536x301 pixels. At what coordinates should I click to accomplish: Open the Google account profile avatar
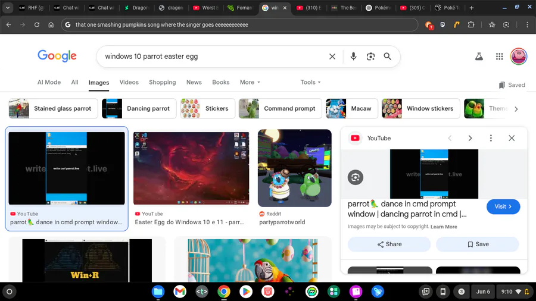519,57
